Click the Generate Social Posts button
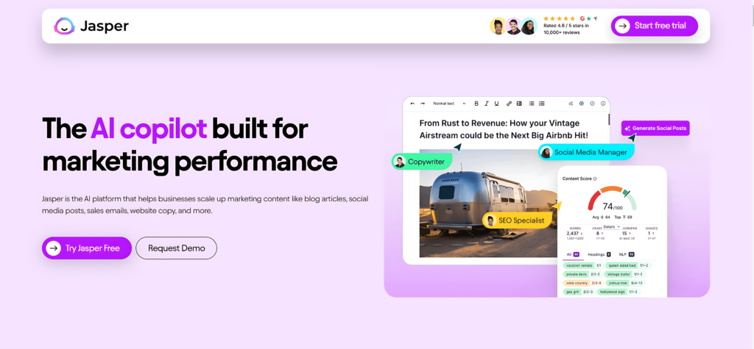The image size is (754, 349). pyautogui.click(x=655, y=128)
